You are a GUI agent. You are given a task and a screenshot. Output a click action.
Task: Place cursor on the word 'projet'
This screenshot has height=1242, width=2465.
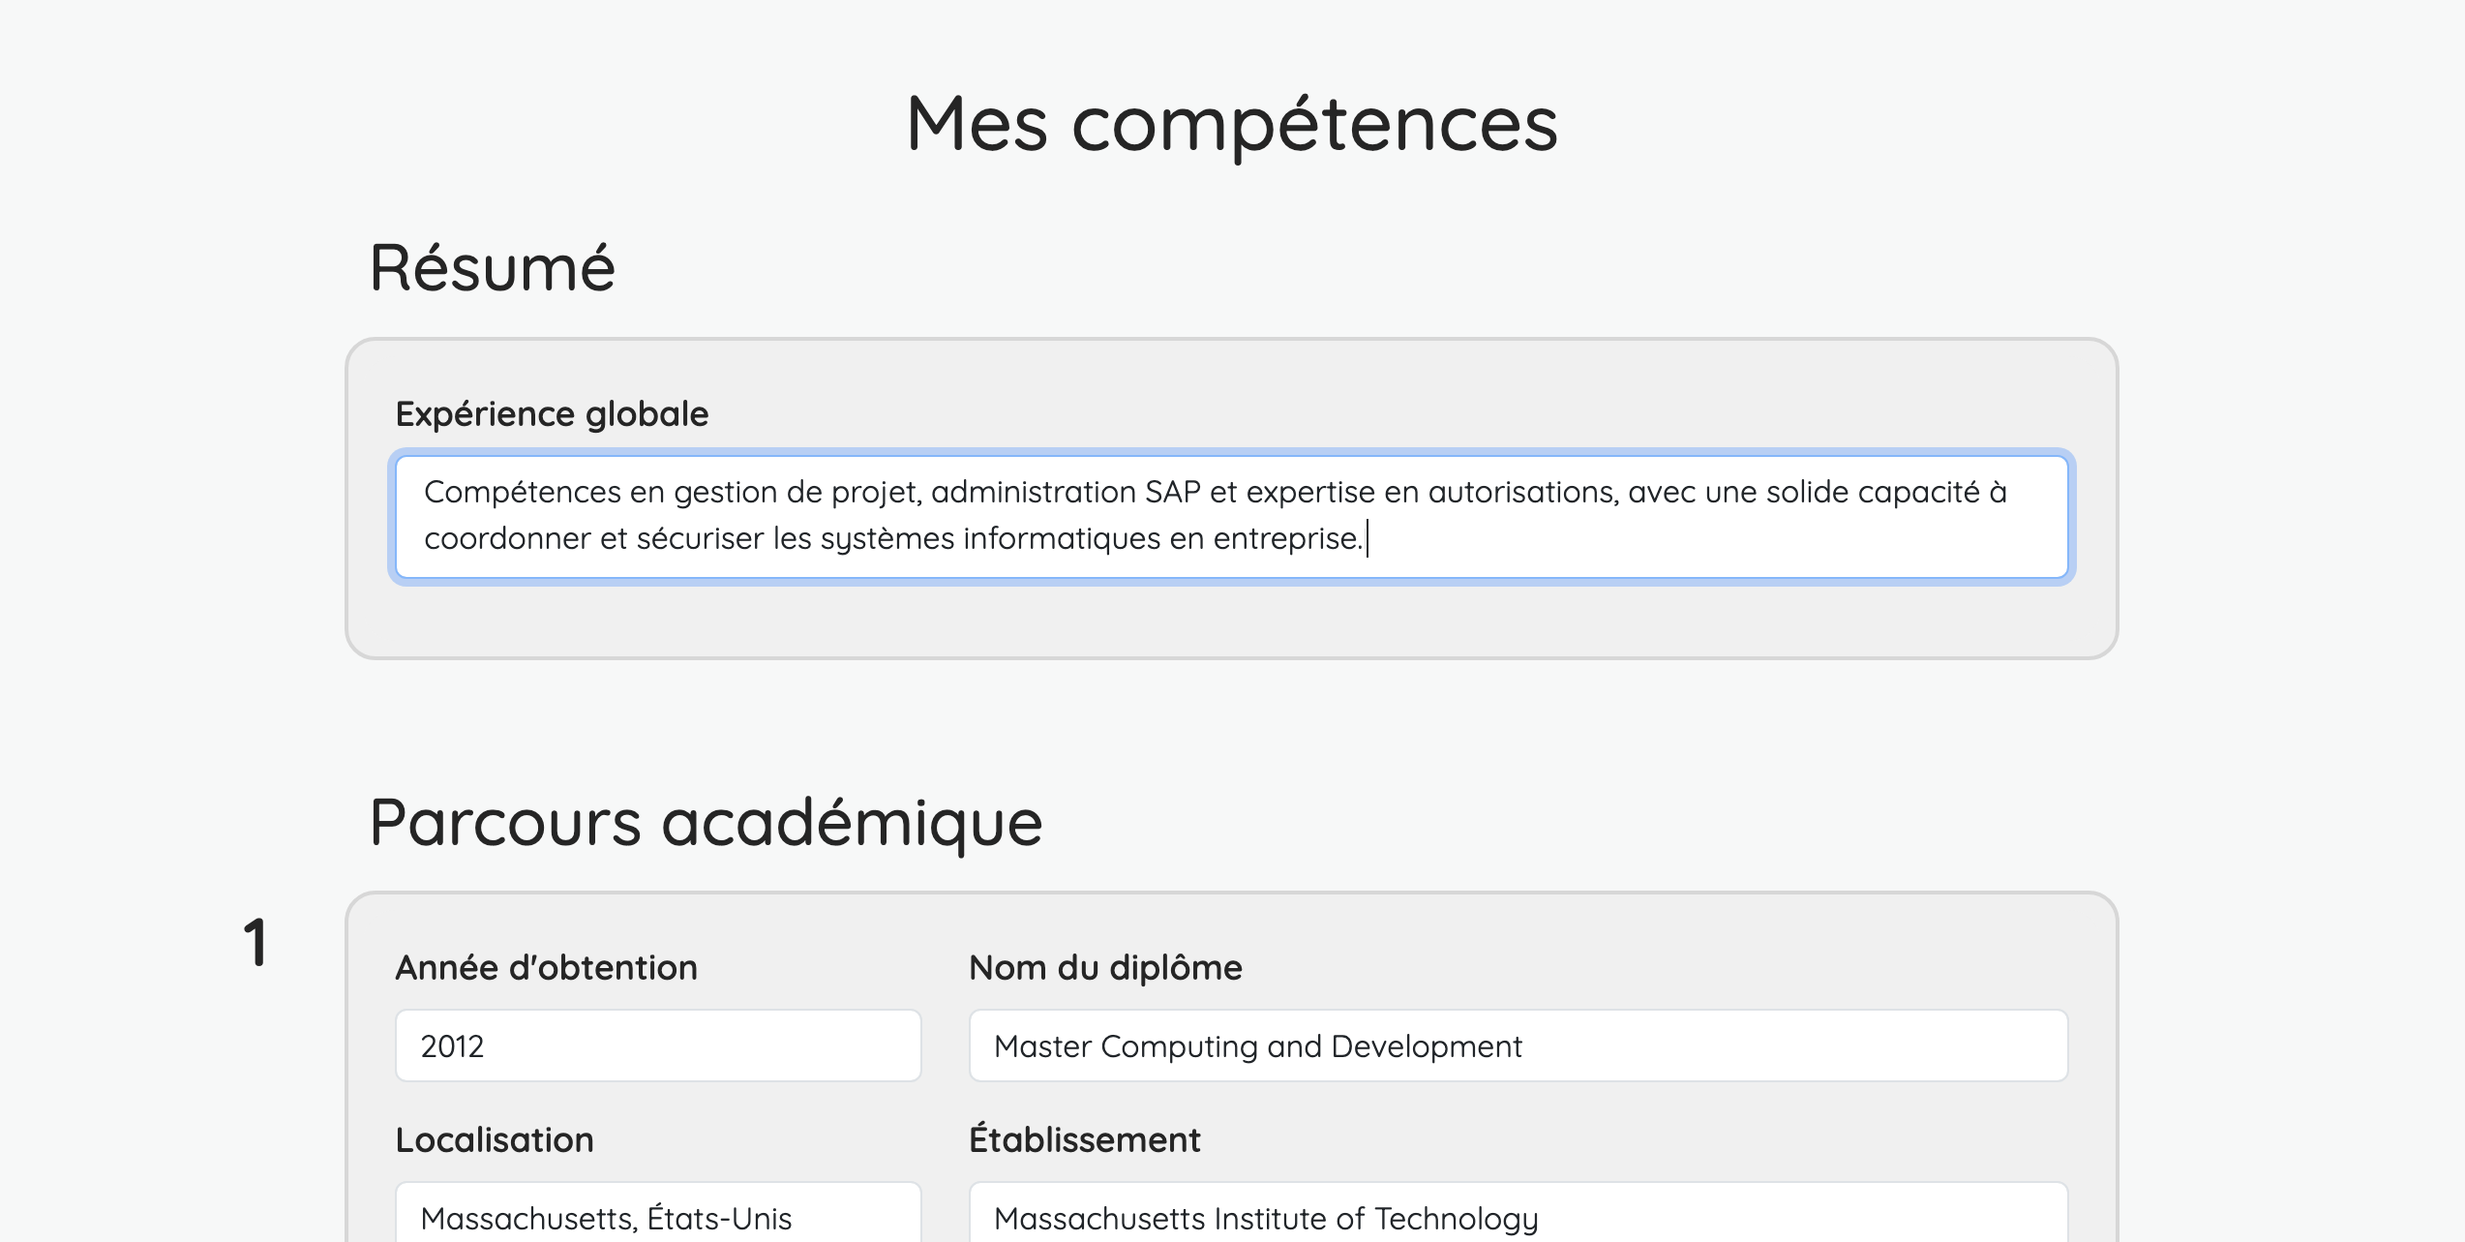tap(875, 493)
